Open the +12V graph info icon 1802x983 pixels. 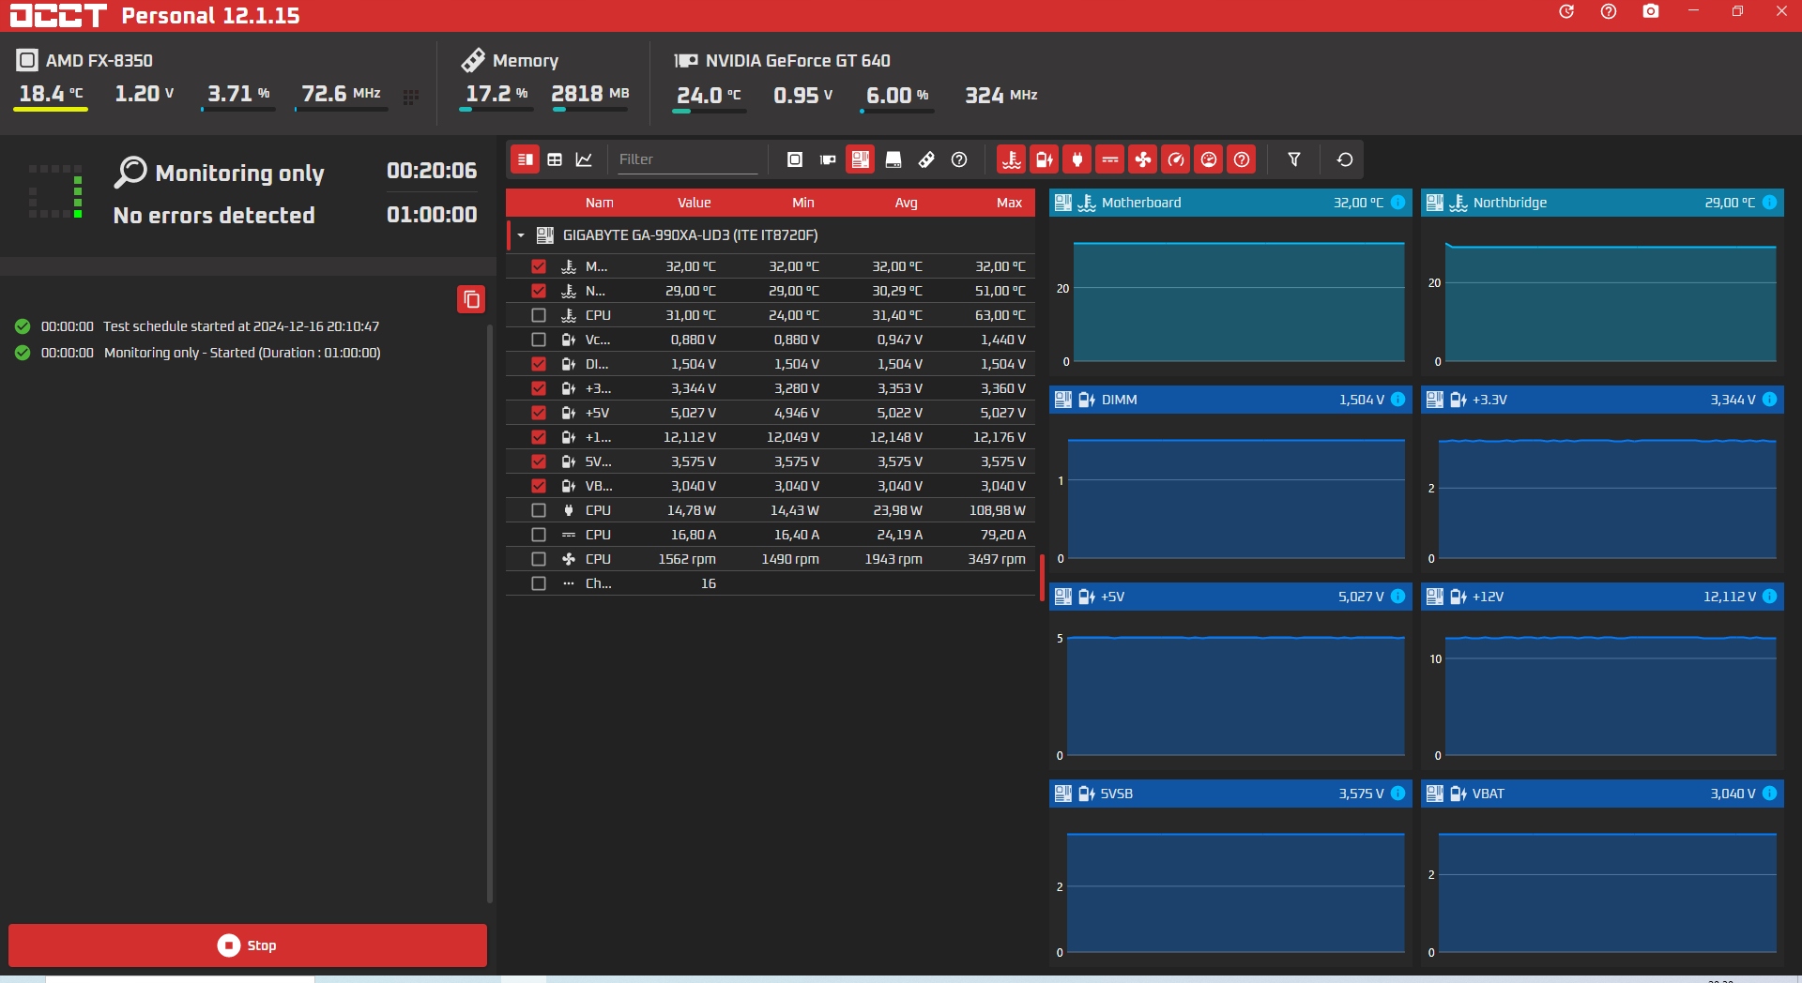1770,597
